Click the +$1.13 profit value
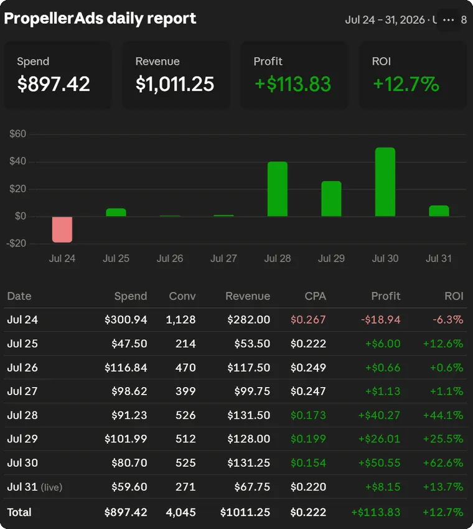The height and width of the screenshot is (529, 473). (x=383, y=391)
